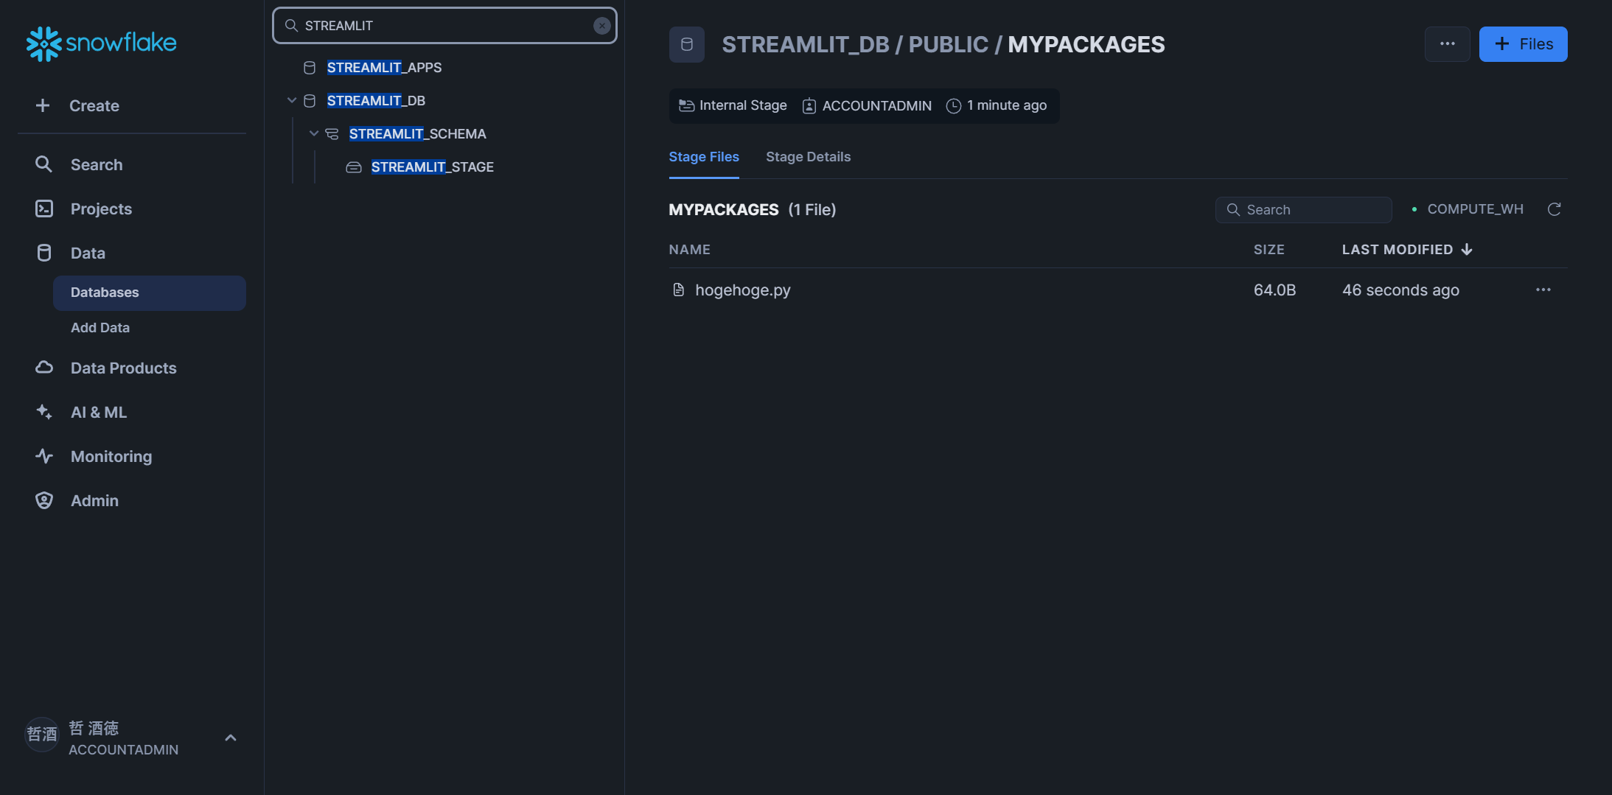Select the Stage Files tab
Viewport: 1612px width, 795px height.
point(703,157)
